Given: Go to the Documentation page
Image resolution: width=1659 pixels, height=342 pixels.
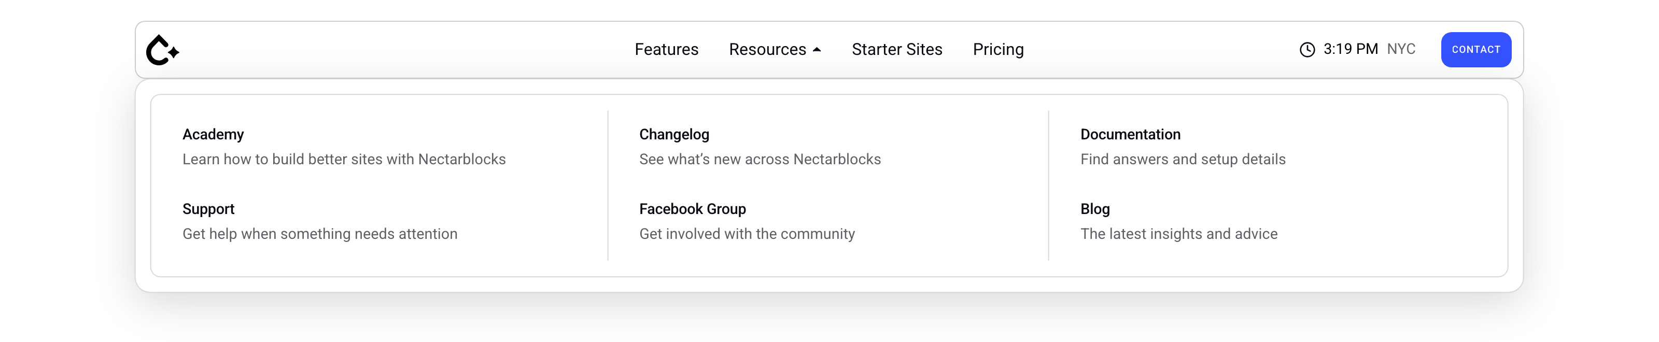Looking at the screenshot, I should pos(1130,135).
